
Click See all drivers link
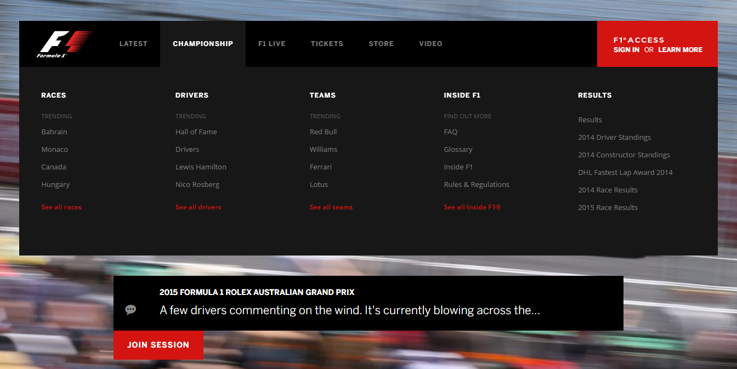(x=199, y=207)
